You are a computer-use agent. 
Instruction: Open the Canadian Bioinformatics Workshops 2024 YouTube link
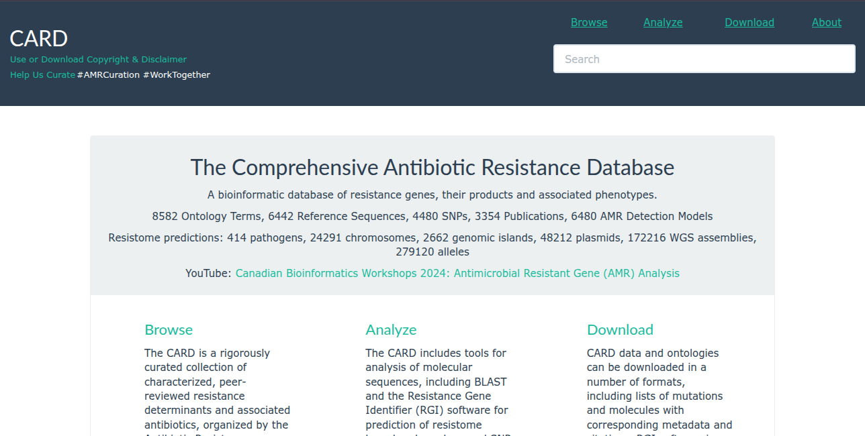point(457,273)
